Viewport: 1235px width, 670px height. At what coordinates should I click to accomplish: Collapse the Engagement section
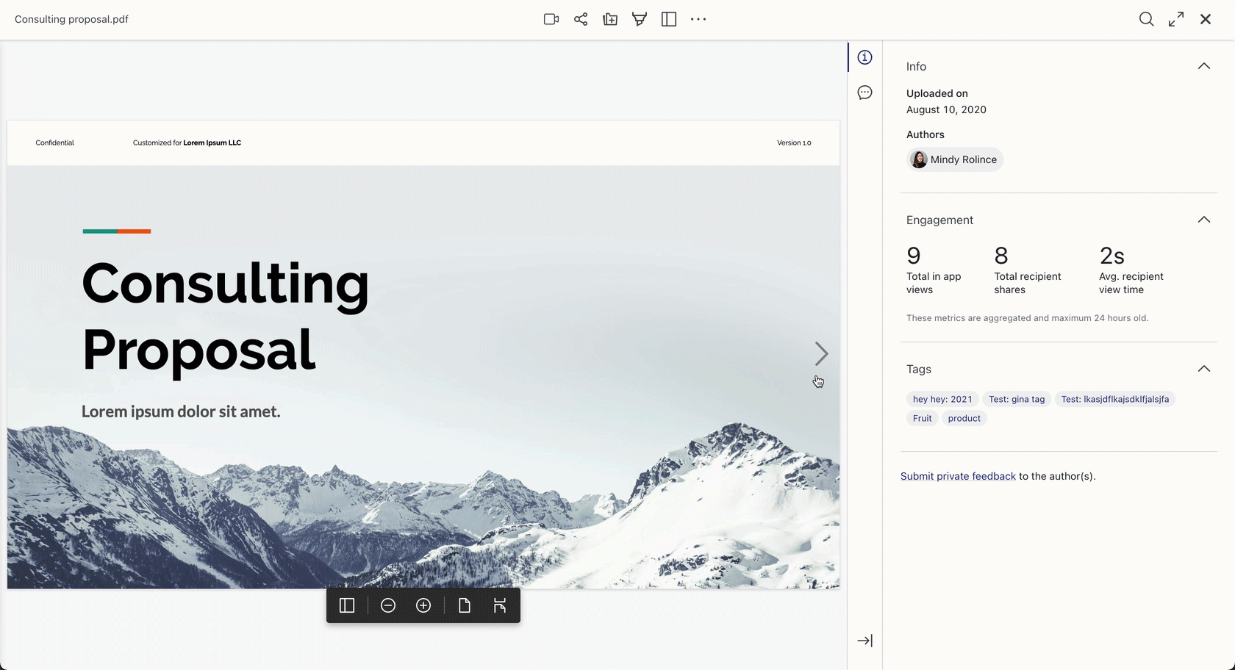[x=1203, y=220]
